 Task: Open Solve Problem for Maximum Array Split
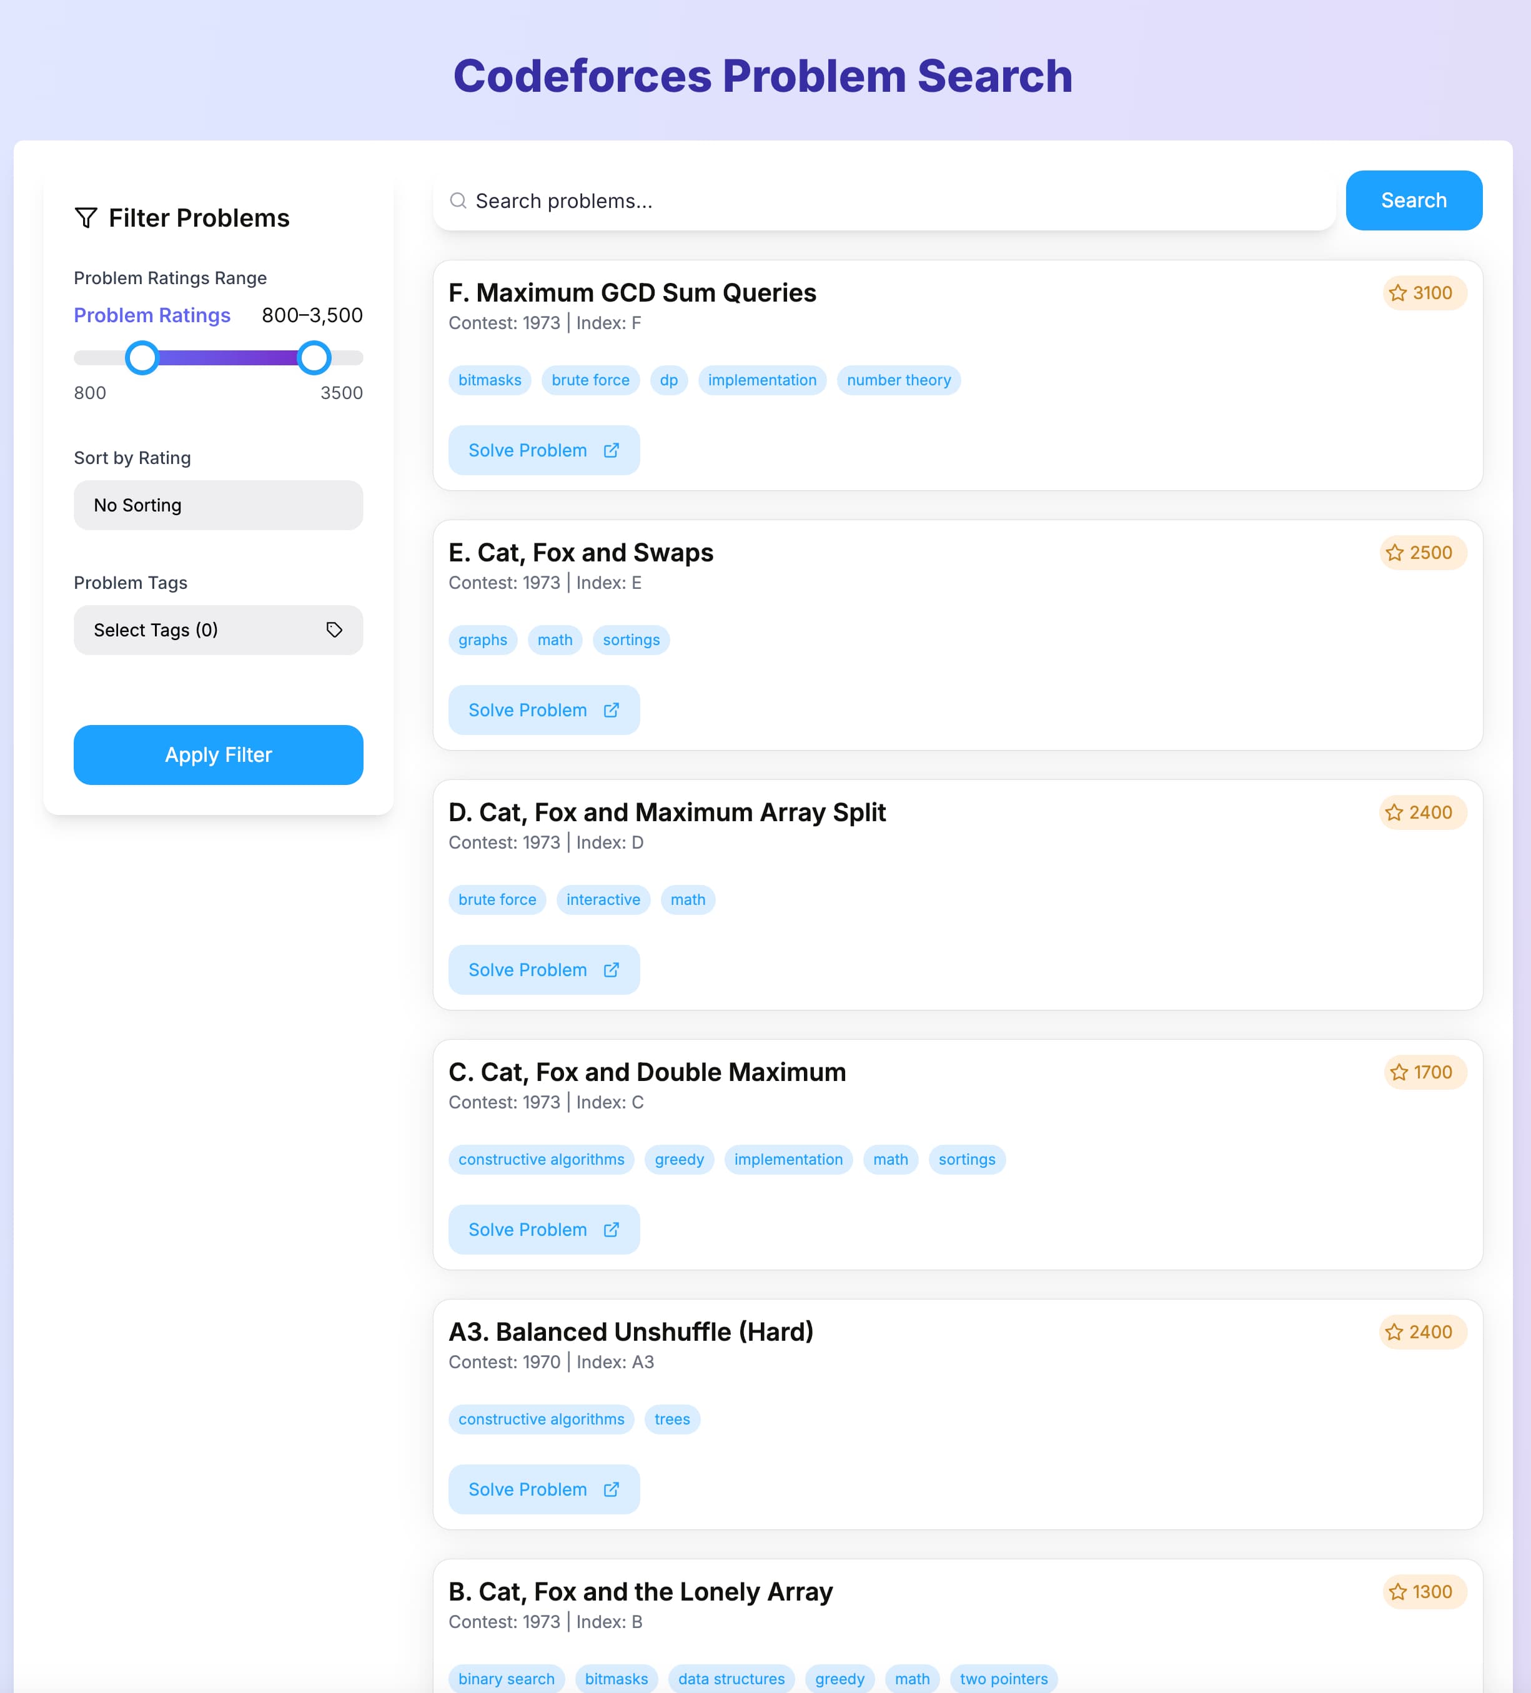[543, 970]
